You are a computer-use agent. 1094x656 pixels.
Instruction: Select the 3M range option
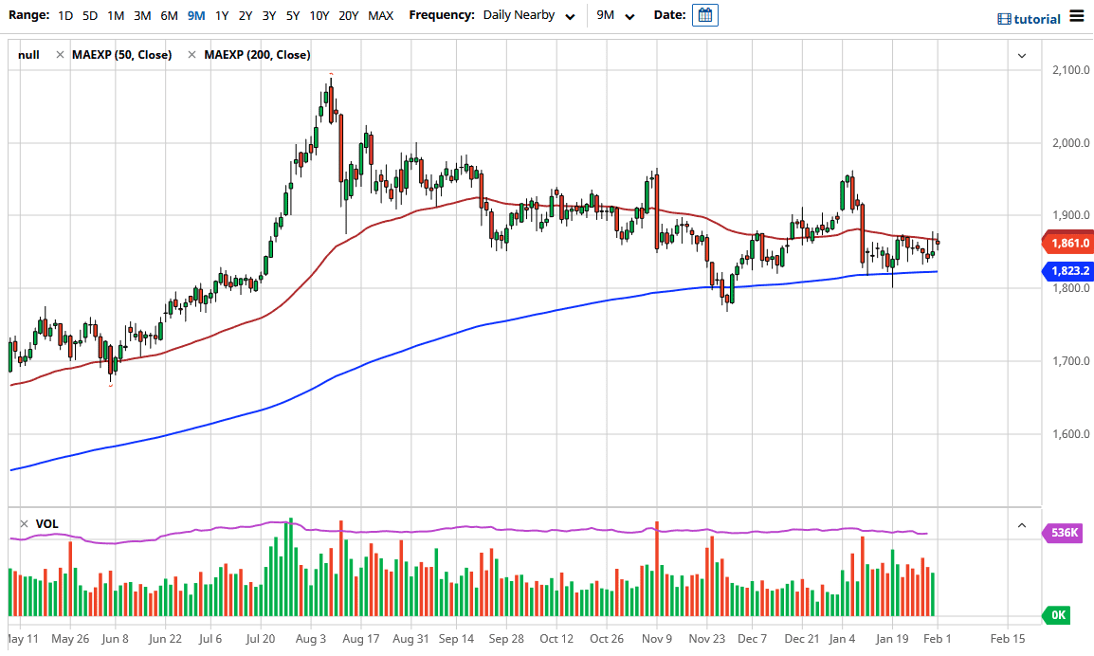pyautogui.click(x=141, y=15)
